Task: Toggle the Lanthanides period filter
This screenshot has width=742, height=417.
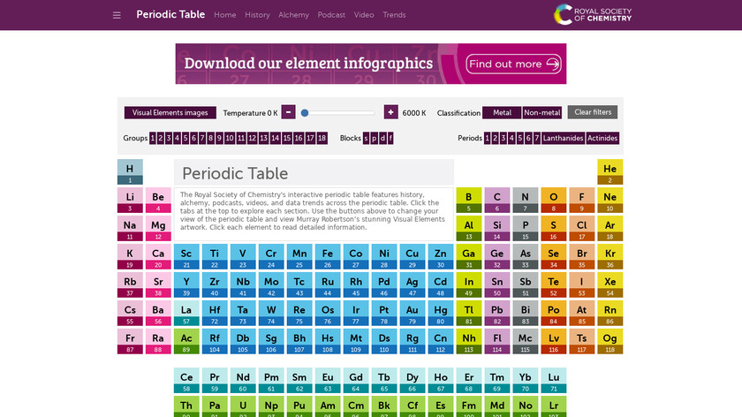Action: tap(563, 139)
